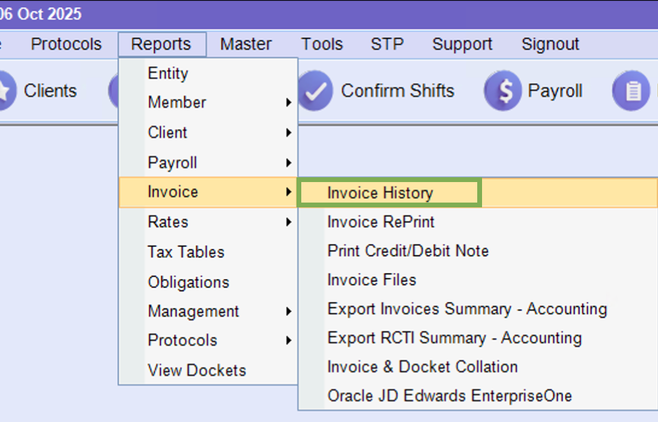The image size is (658, 422).
Task: Choose Print Credit/Debit Note option
Action: click(408, 251)
